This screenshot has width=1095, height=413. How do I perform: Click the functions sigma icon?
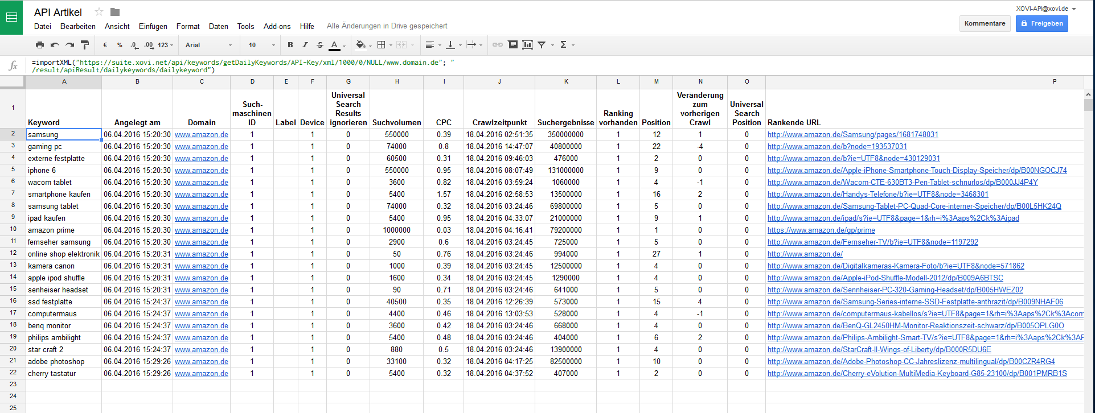[563, 45]
